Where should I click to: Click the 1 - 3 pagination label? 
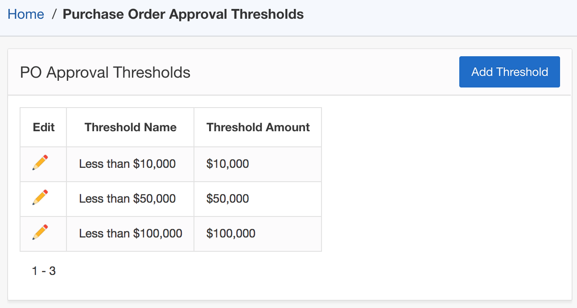[x=44, y=271]
